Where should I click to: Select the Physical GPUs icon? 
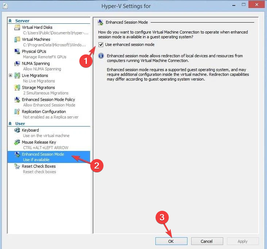(x=17, y=51)
